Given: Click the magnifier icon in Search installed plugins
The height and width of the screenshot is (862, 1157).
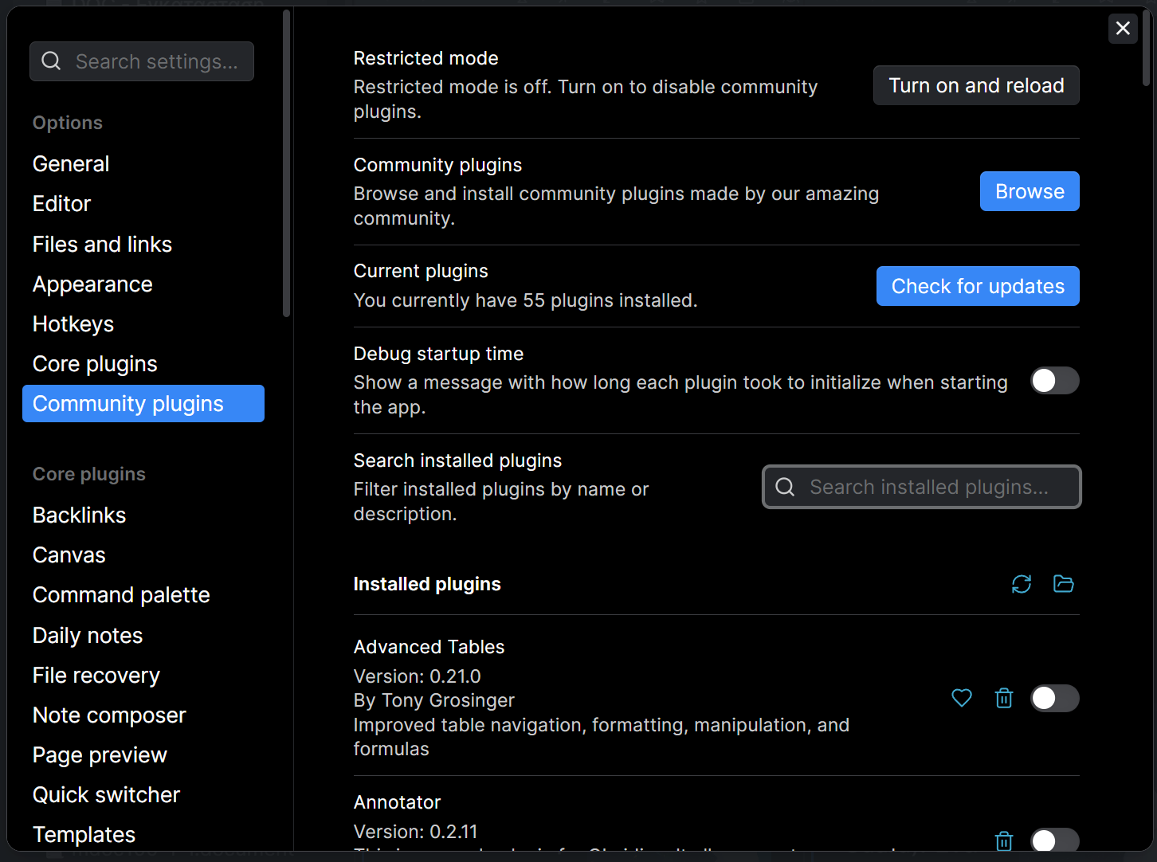Looking at the screenshot, I should 785,487.
